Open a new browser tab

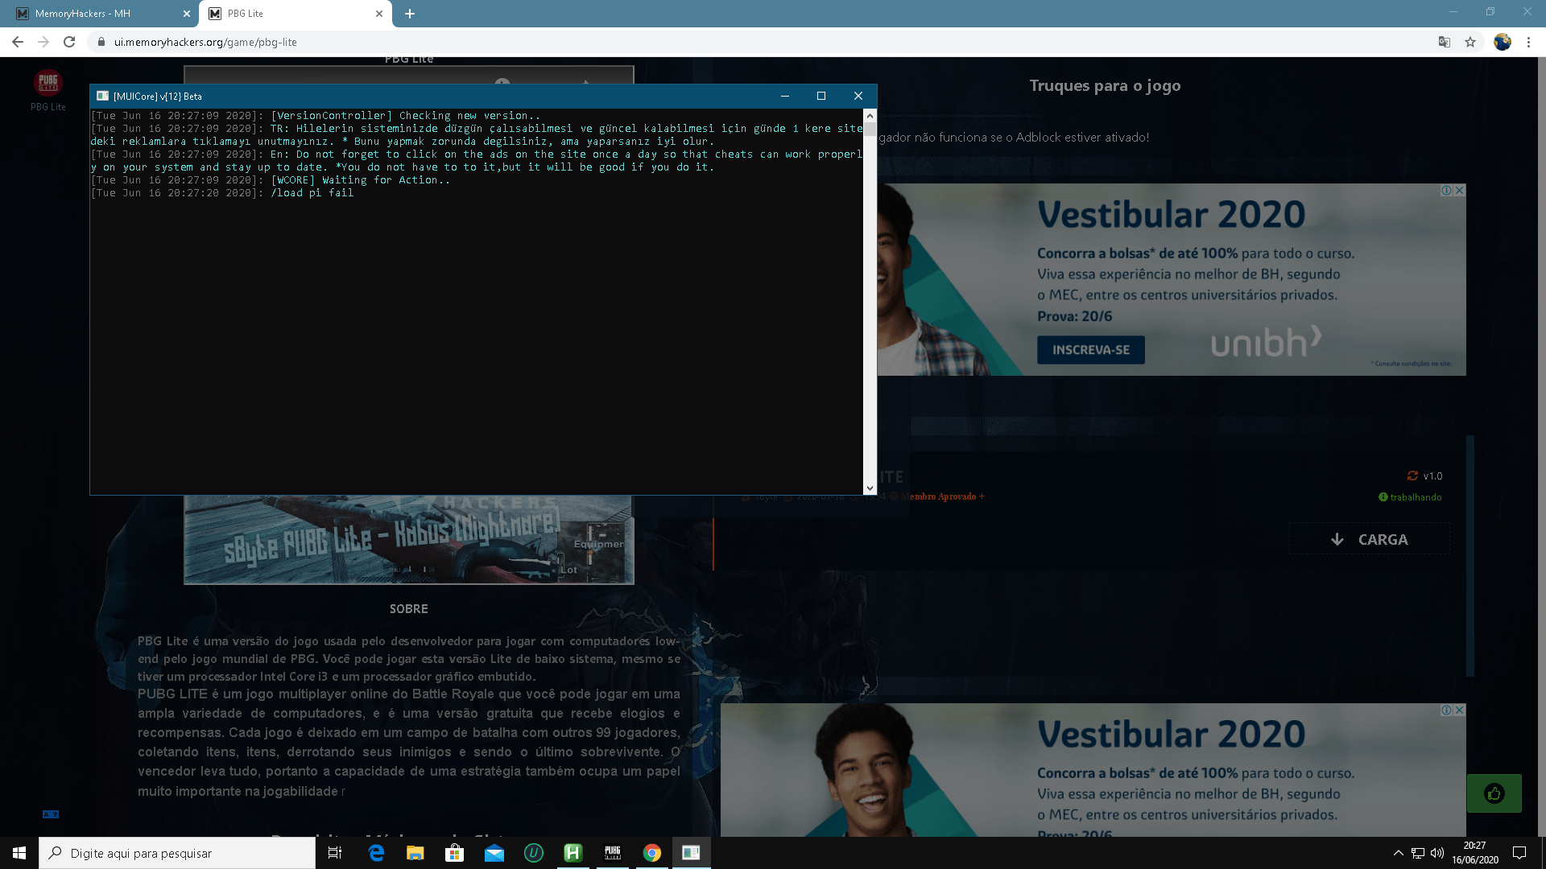pyautogui.click(x=410, y=14)
